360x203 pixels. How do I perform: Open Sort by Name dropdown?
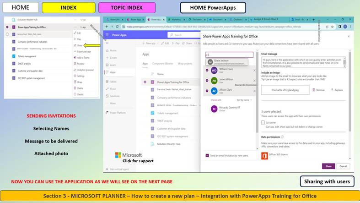[x=244, y=100]
